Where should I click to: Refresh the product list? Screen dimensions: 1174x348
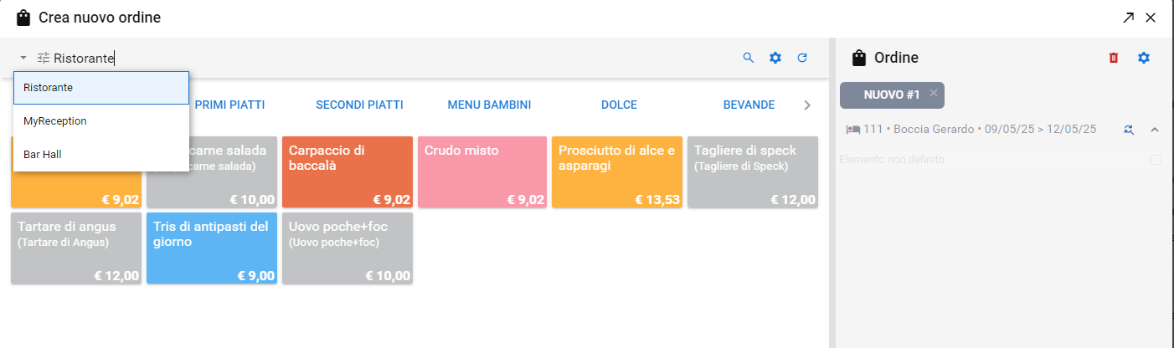(x=802, y=58)
